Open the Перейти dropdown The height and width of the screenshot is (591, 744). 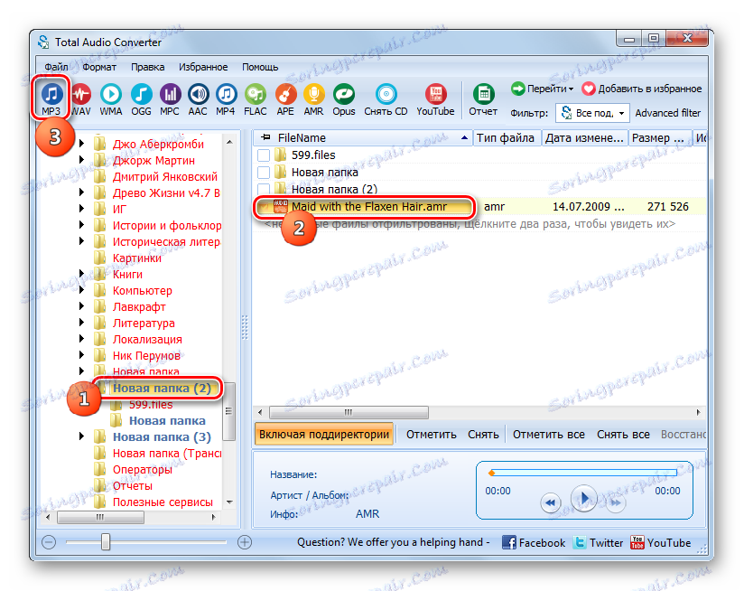click(x=543, y=89)
